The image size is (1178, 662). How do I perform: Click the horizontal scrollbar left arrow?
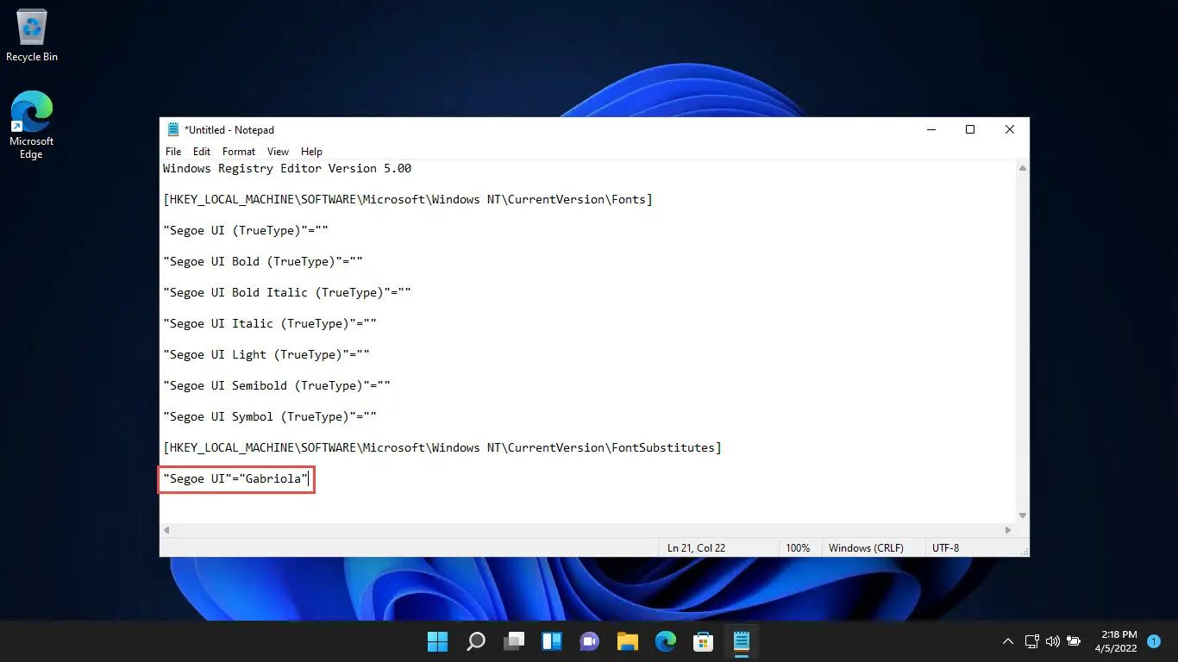[166, 530]
